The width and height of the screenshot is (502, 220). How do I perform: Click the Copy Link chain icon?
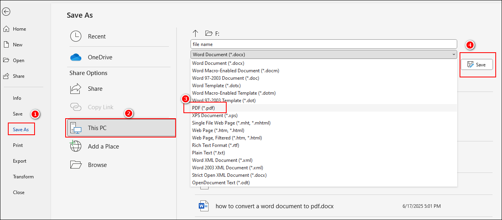75,107
